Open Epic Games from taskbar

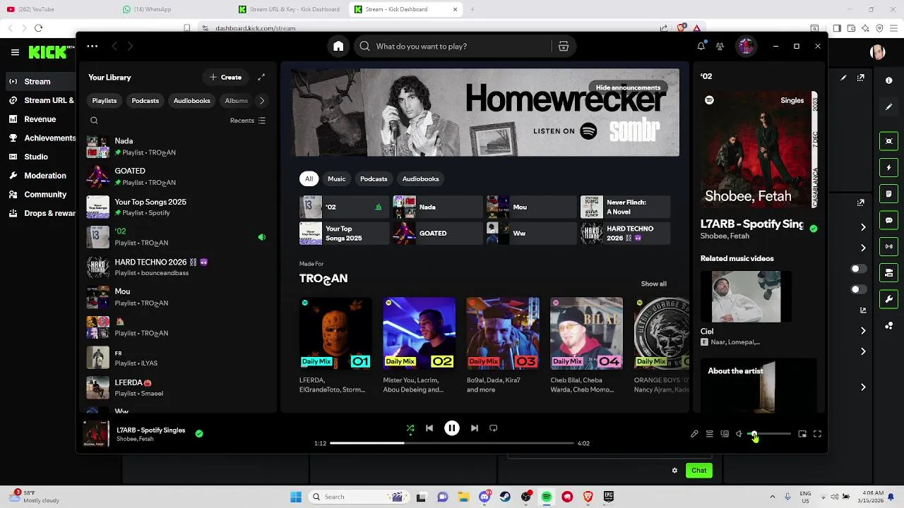point(609,497)
